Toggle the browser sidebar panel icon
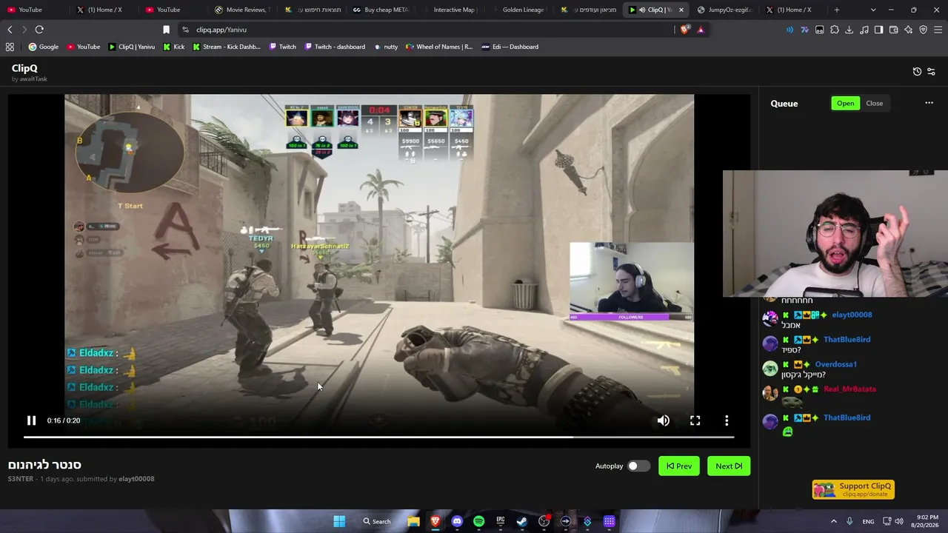This screenshot has height=533, width=948. click(x=878, y=30)
